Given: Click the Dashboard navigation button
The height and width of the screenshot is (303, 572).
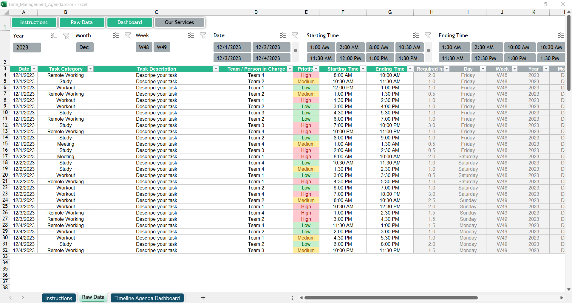Looking at the screenshot, I should [129, 22].
